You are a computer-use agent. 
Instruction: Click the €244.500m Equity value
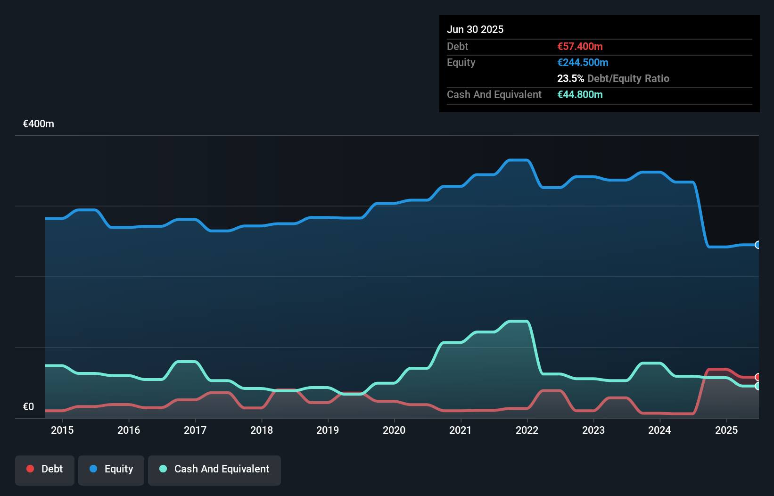point(583,62)
